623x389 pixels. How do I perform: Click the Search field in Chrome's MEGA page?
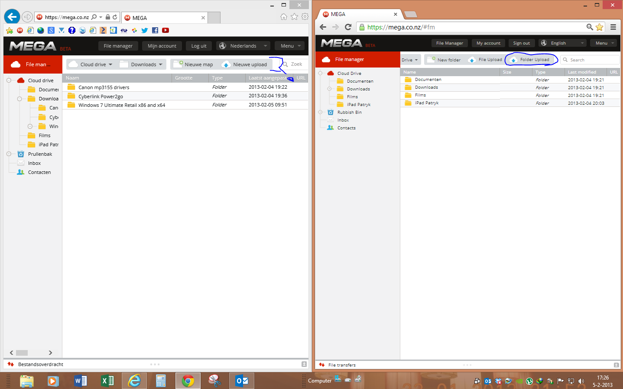click(590, 60)
